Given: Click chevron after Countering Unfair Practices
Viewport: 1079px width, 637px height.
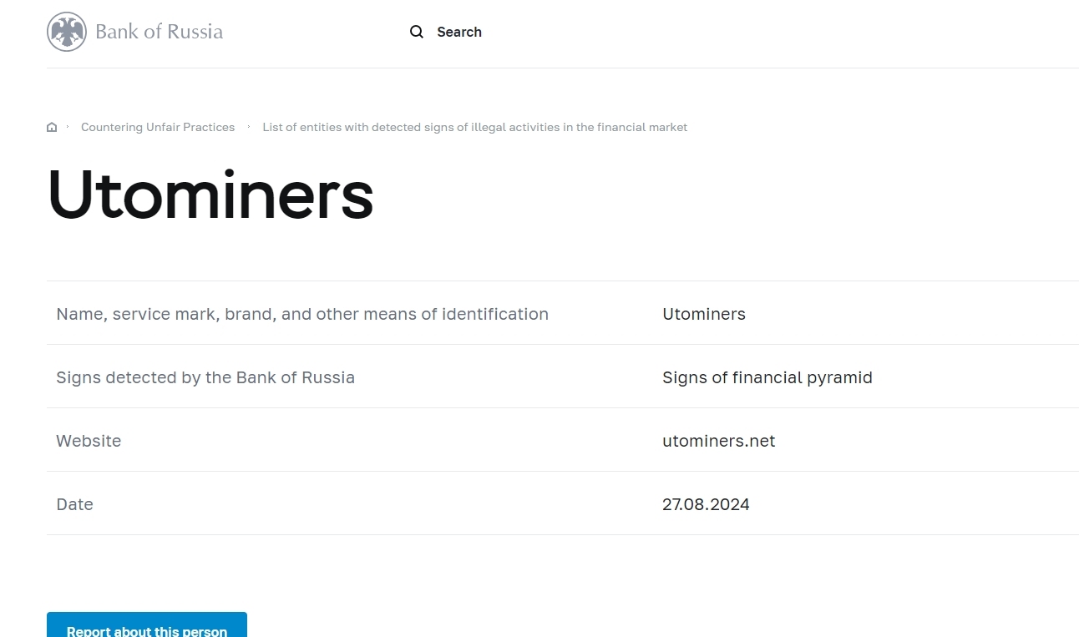Looking at the screenshot, I should click(249, 127).
